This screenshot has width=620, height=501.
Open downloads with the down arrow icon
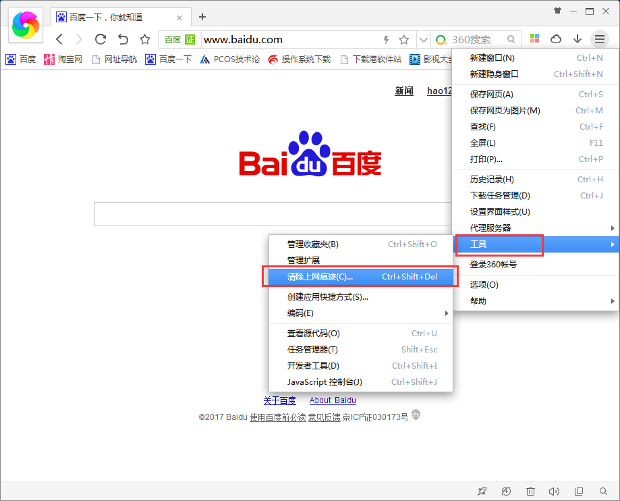tap(577, 38)
